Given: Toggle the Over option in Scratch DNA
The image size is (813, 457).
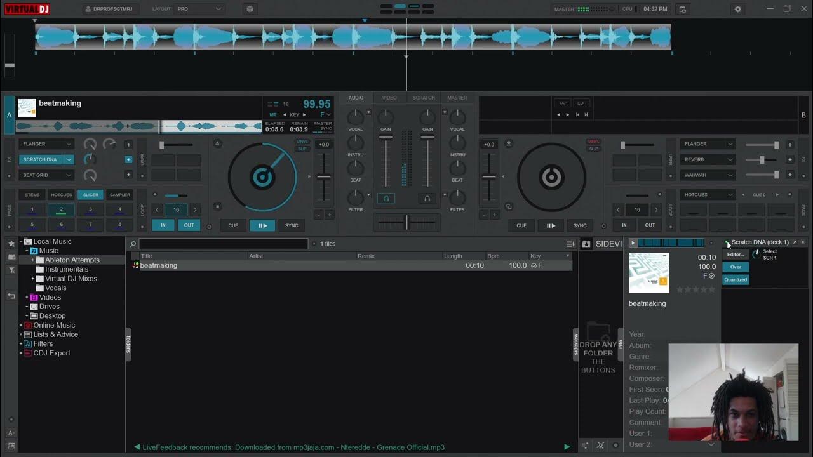Looking at the screenshot, I should tap(736, 267).
